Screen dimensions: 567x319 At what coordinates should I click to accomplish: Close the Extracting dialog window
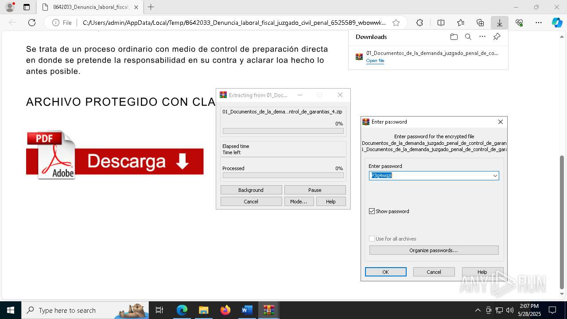click(x=340, y=95)
